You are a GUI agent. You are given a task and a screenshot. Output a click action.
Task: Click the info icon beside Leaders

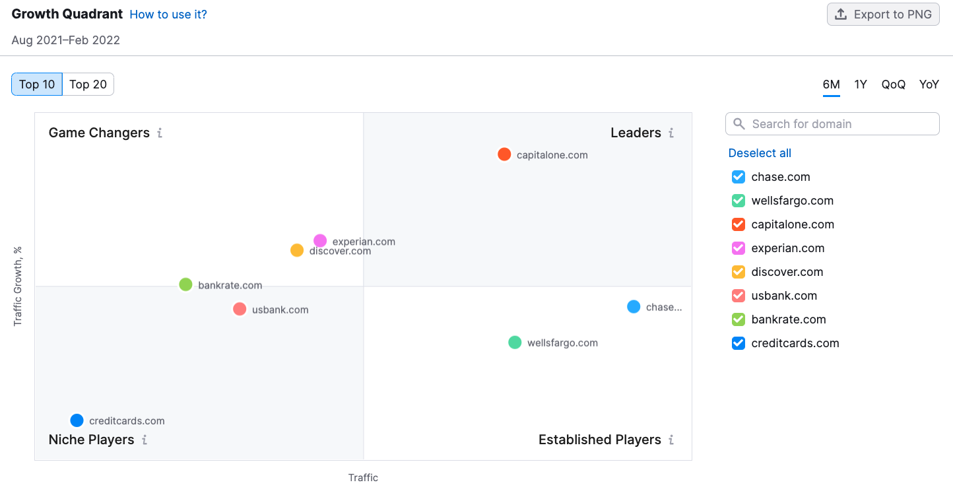[671, 133]
